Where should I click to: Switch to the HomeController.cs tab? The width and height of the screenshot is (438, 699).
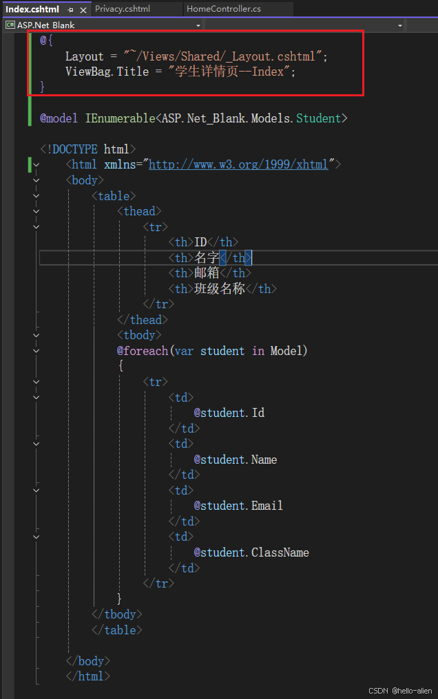pyautogui.click(x=224, y=9)
